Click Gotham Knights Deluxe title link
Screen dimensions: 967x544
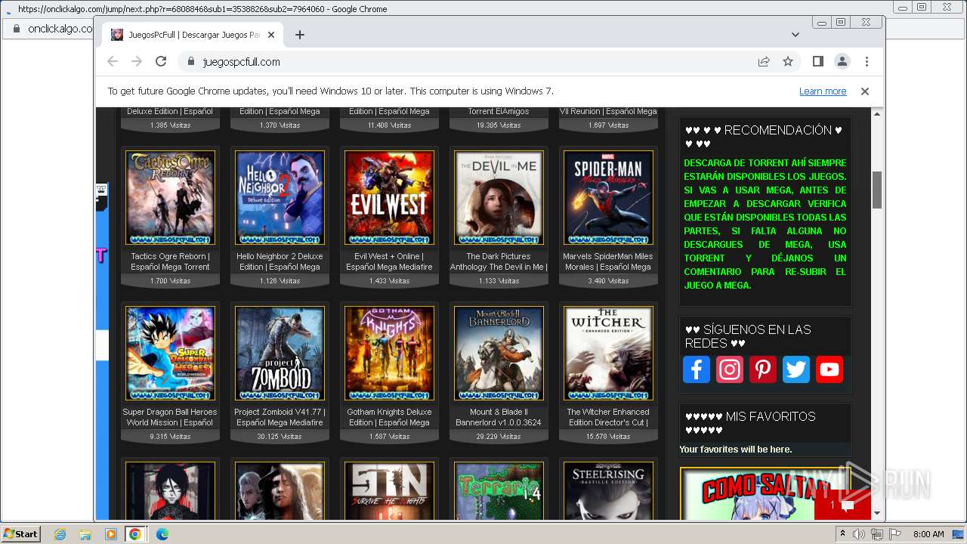pyautogui.click(x=389, y=417)
